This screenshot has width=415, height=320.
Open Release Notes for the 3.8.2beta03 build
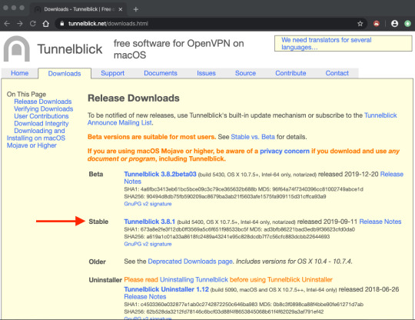391,175
